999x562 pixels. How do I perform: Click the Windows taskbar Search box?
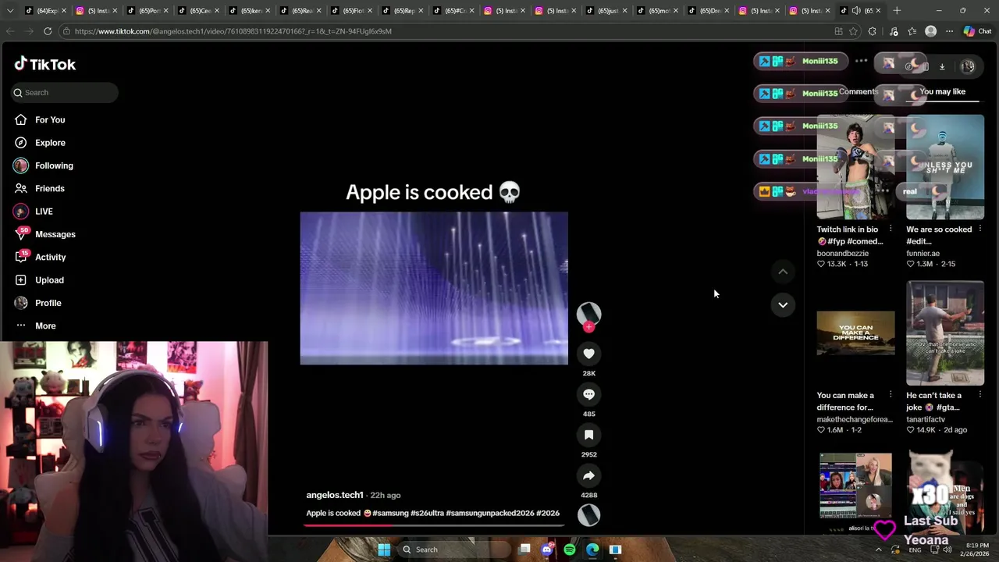[455, 550]
